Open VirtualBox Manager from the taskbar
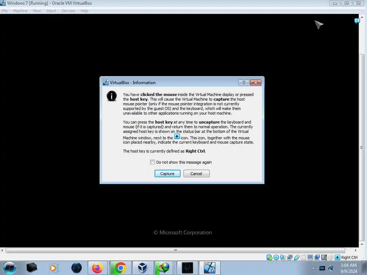The height and width of the screenshot is (275, 367). (x=143, y=268)
